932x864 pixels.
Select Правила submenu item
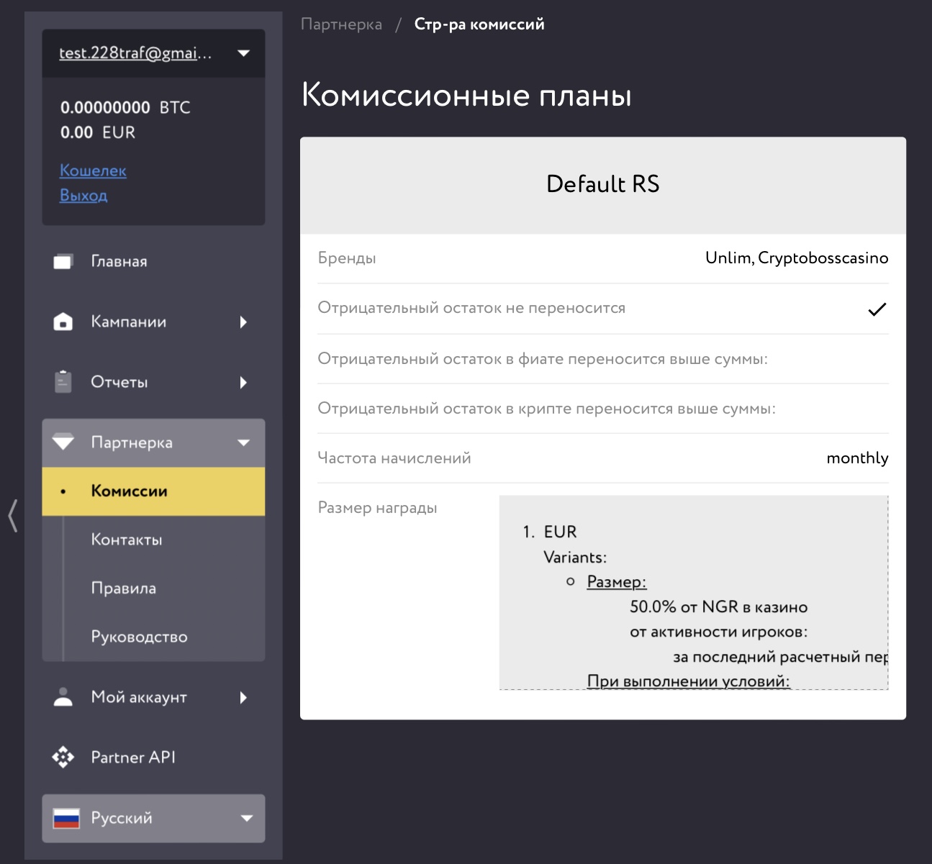[x=153, y=588]
